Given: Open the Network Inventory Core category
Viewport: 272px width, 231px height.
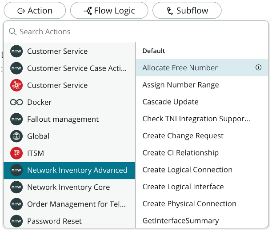Looking at the screenshot, I should 69,187.
